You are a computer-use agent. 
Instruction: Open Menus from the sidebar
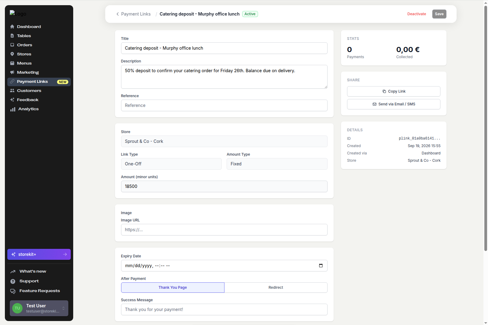[39, 63]
